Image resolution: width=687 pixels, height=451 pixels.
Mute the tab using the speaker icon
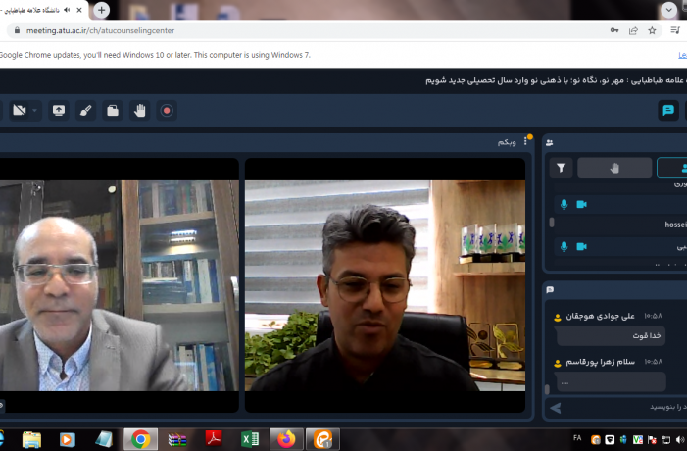coord(67,10)
